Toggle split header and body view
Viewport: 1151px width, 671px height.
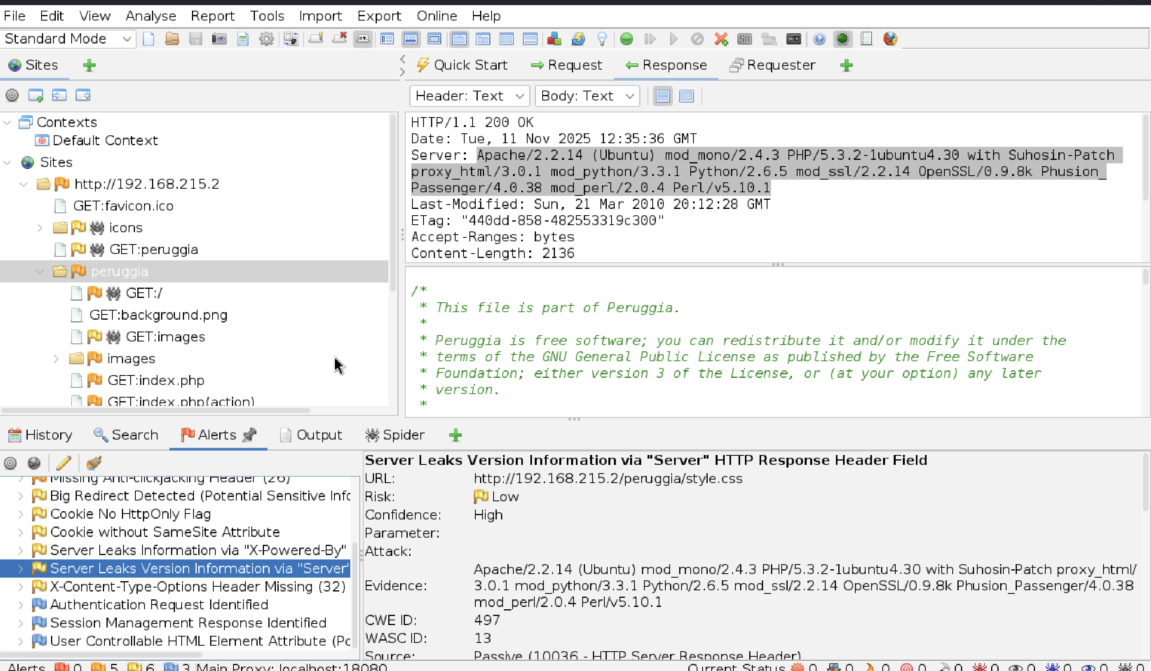(x=663, y=96)
